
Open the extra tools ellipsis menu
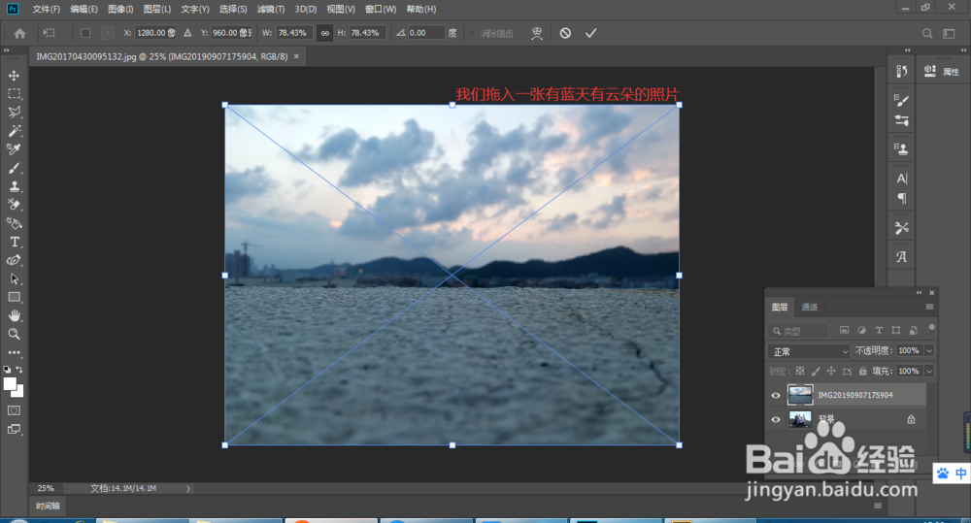pyautogui.click(x=14, y=352)
